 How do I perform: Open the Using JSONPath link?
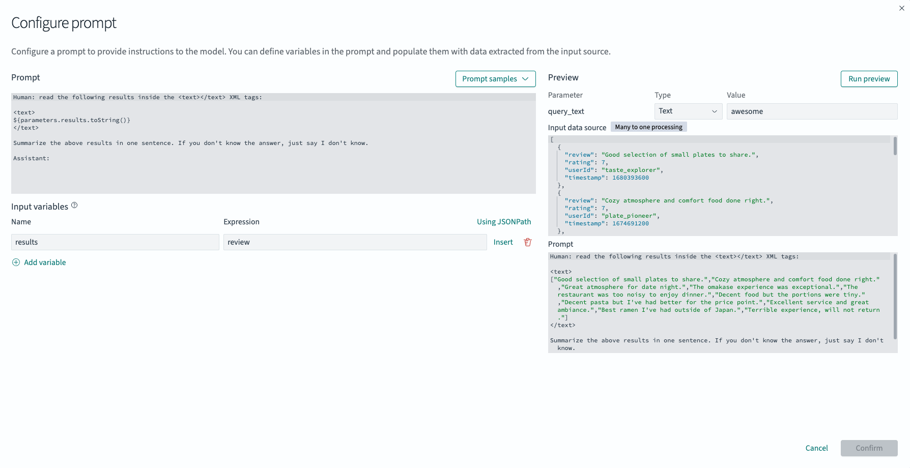point(504,221)
